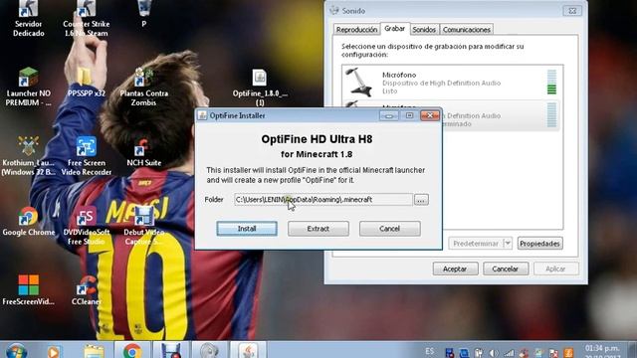Screen dimensions: 637x358
Task: Select Plantas Contra Zombis icon
Action: (x=143, y=87)
